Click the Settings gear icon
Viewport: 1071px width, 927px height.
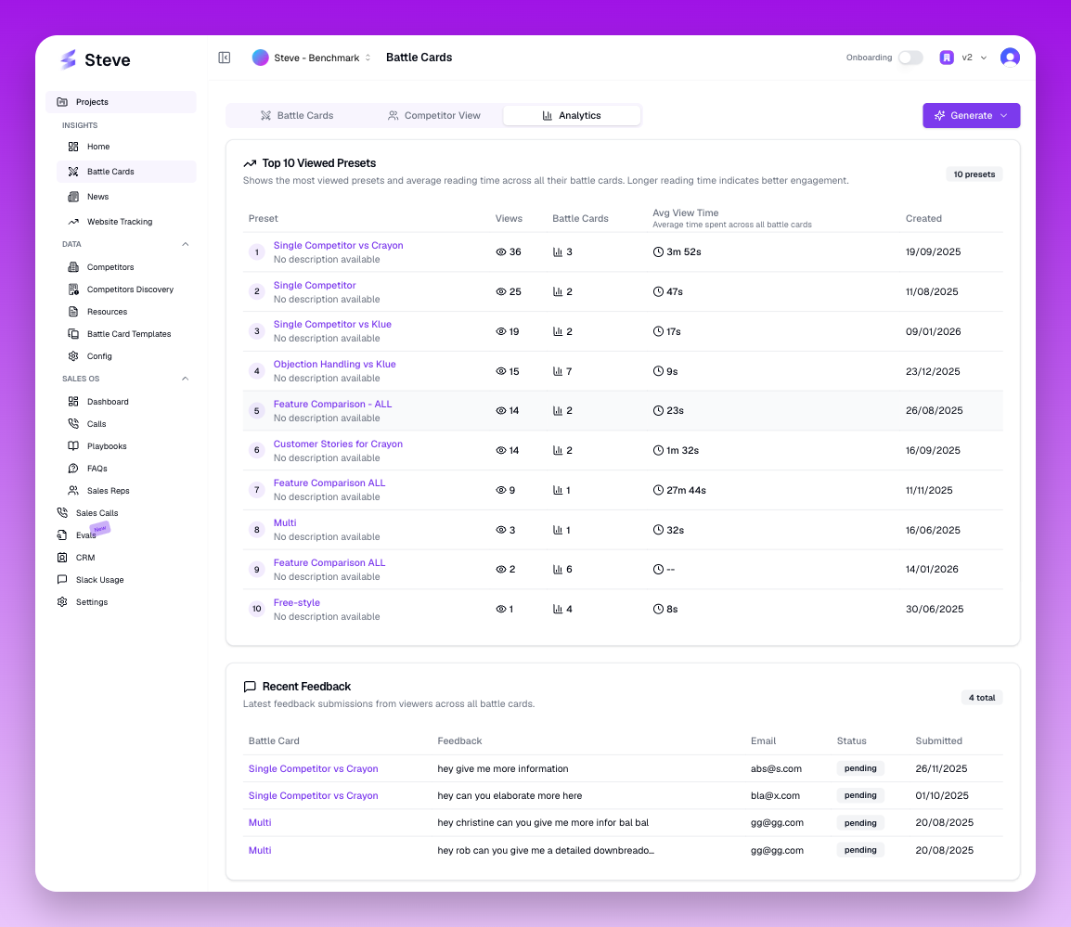[62, 602]
